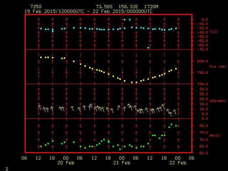Click the 790.0 pressure tick value
The height and width of the screenshot is (171, 228).
coord(202,84)
